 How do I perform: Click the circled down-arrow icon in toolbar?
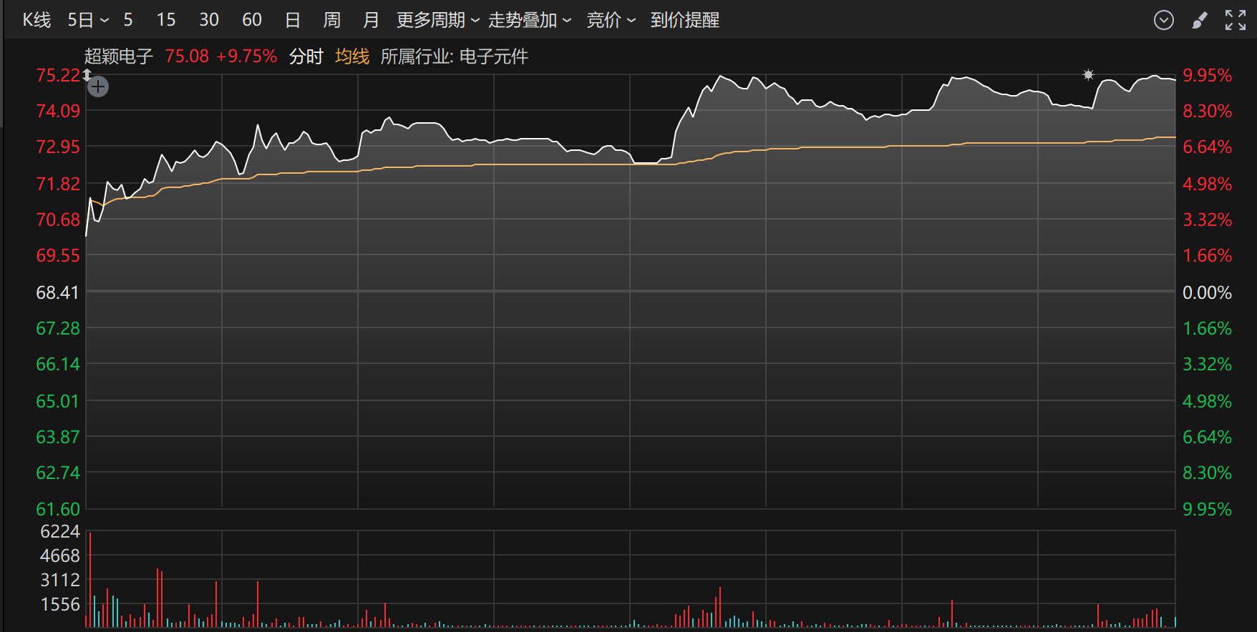click(1163, 20)
